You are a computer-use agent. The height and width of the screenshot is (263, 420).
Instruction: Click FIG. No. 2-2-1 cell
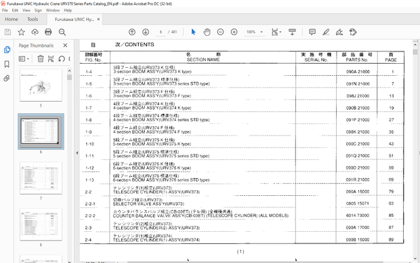tap(90, 204)
